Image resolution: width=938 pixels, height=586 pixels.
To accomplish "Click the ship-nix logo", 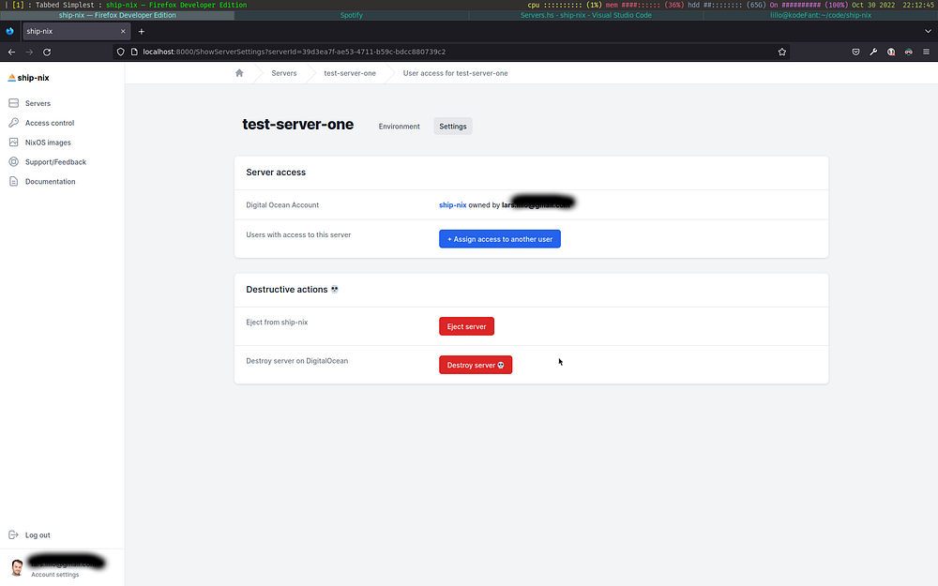I will 28,78.
